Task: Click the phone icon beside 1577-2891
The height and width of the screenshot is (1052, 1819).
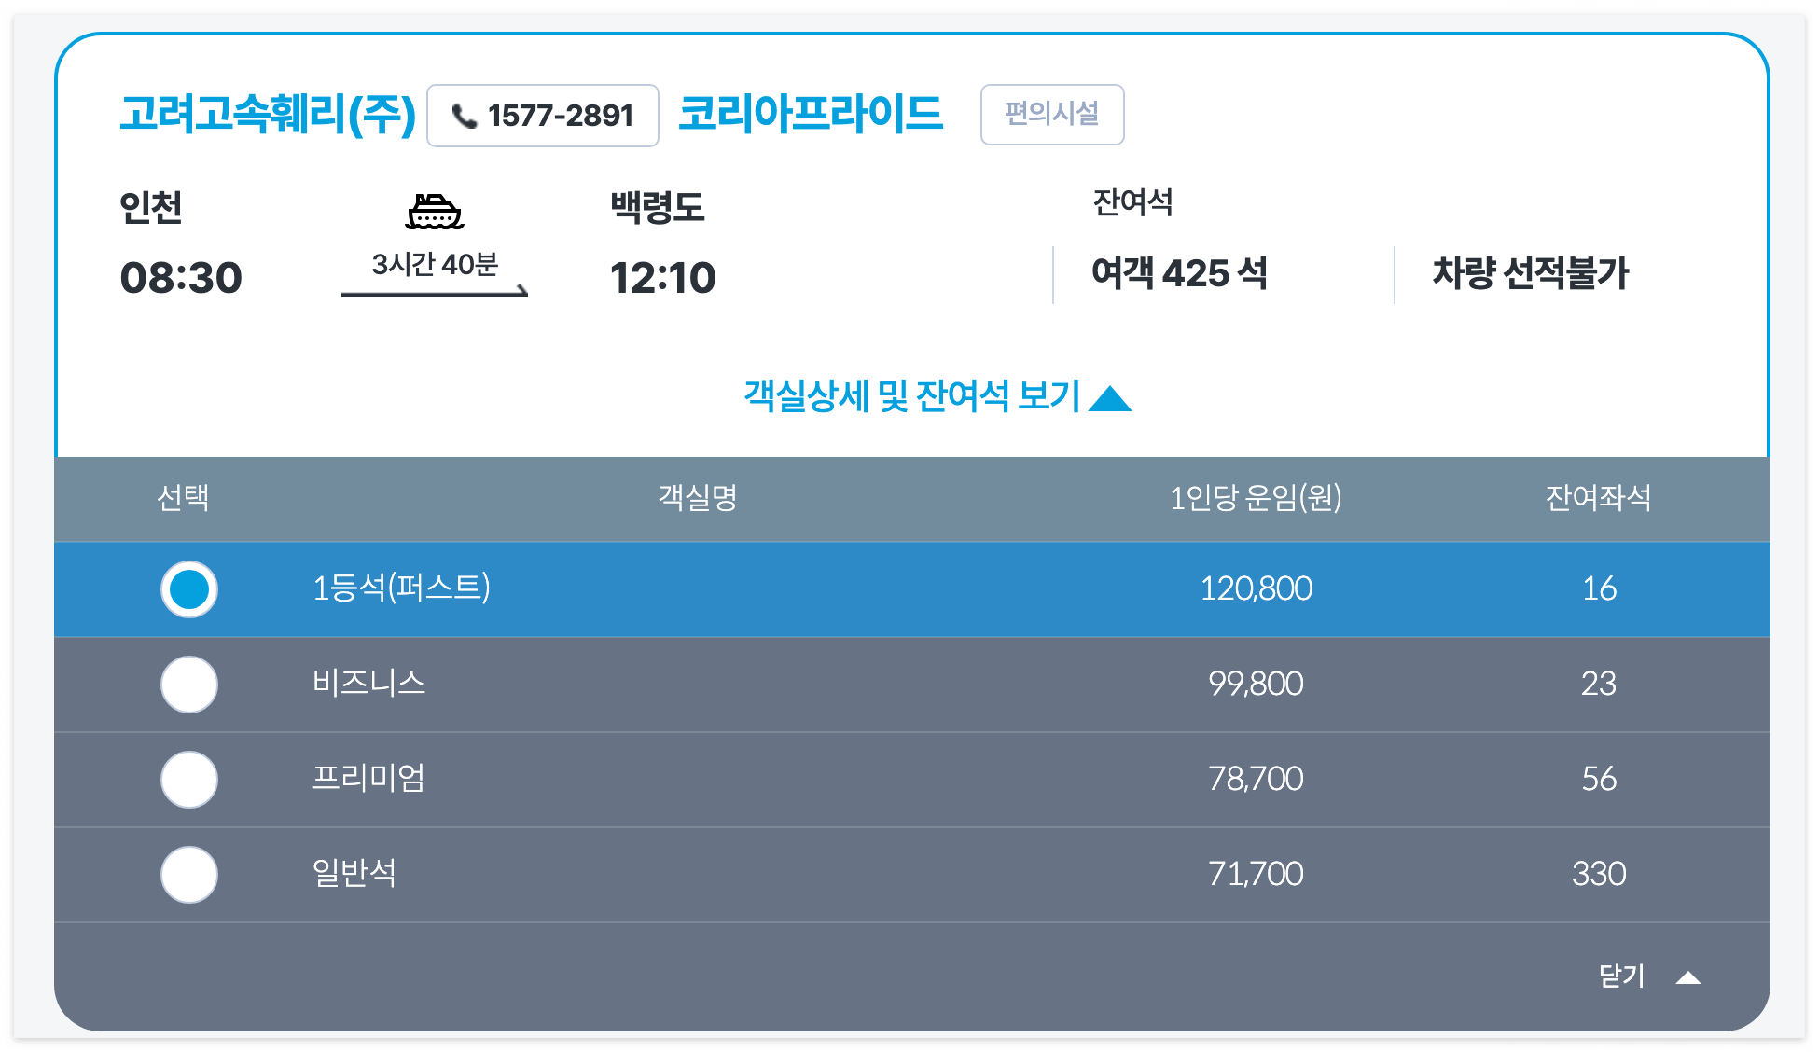Action: pos(464,116)
